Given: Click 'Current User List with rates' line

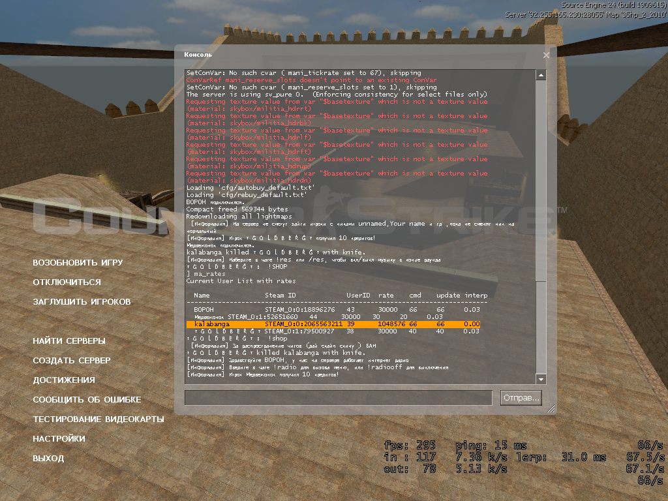Looking at the screenshot, I should click(241, 281).
